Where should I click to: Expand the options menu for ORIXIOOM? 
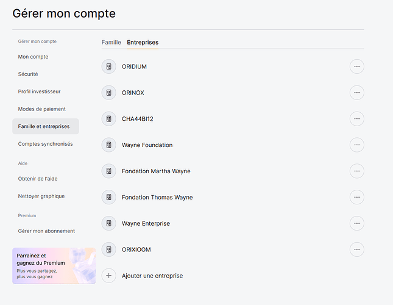[357, 249]
